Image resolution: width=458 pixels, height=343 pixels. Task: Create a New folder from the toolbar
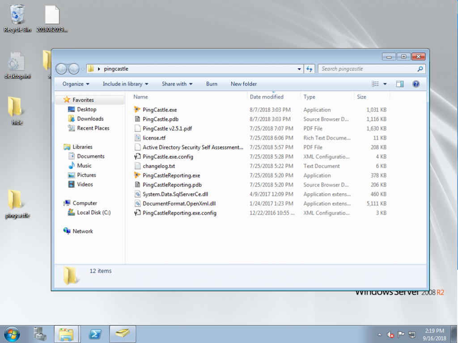click(244, 84)
